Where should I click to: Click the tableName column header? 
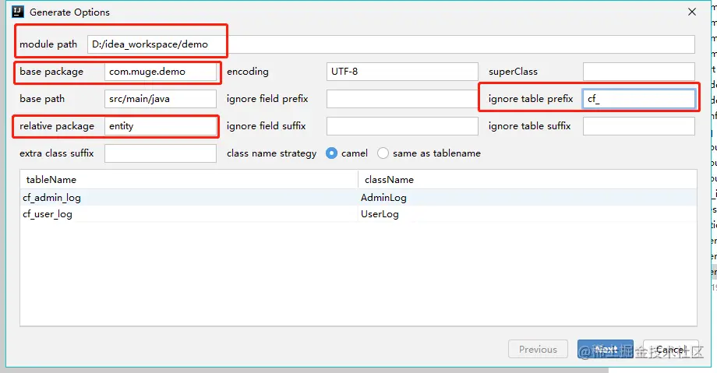(189, 180)
